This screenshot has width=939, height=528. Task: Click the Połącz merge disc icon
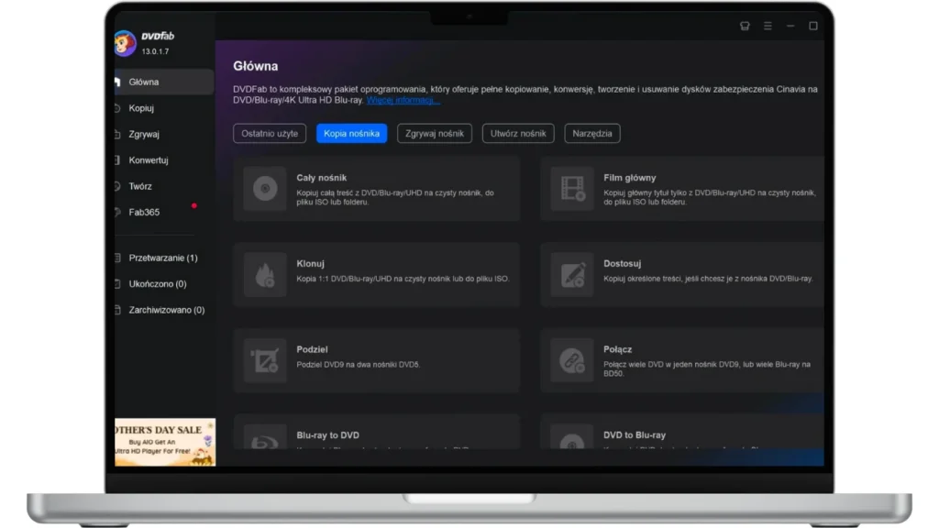(572, 360)
